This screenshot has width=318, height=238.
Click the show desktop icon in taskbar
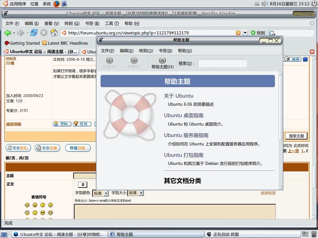point(4,234)
